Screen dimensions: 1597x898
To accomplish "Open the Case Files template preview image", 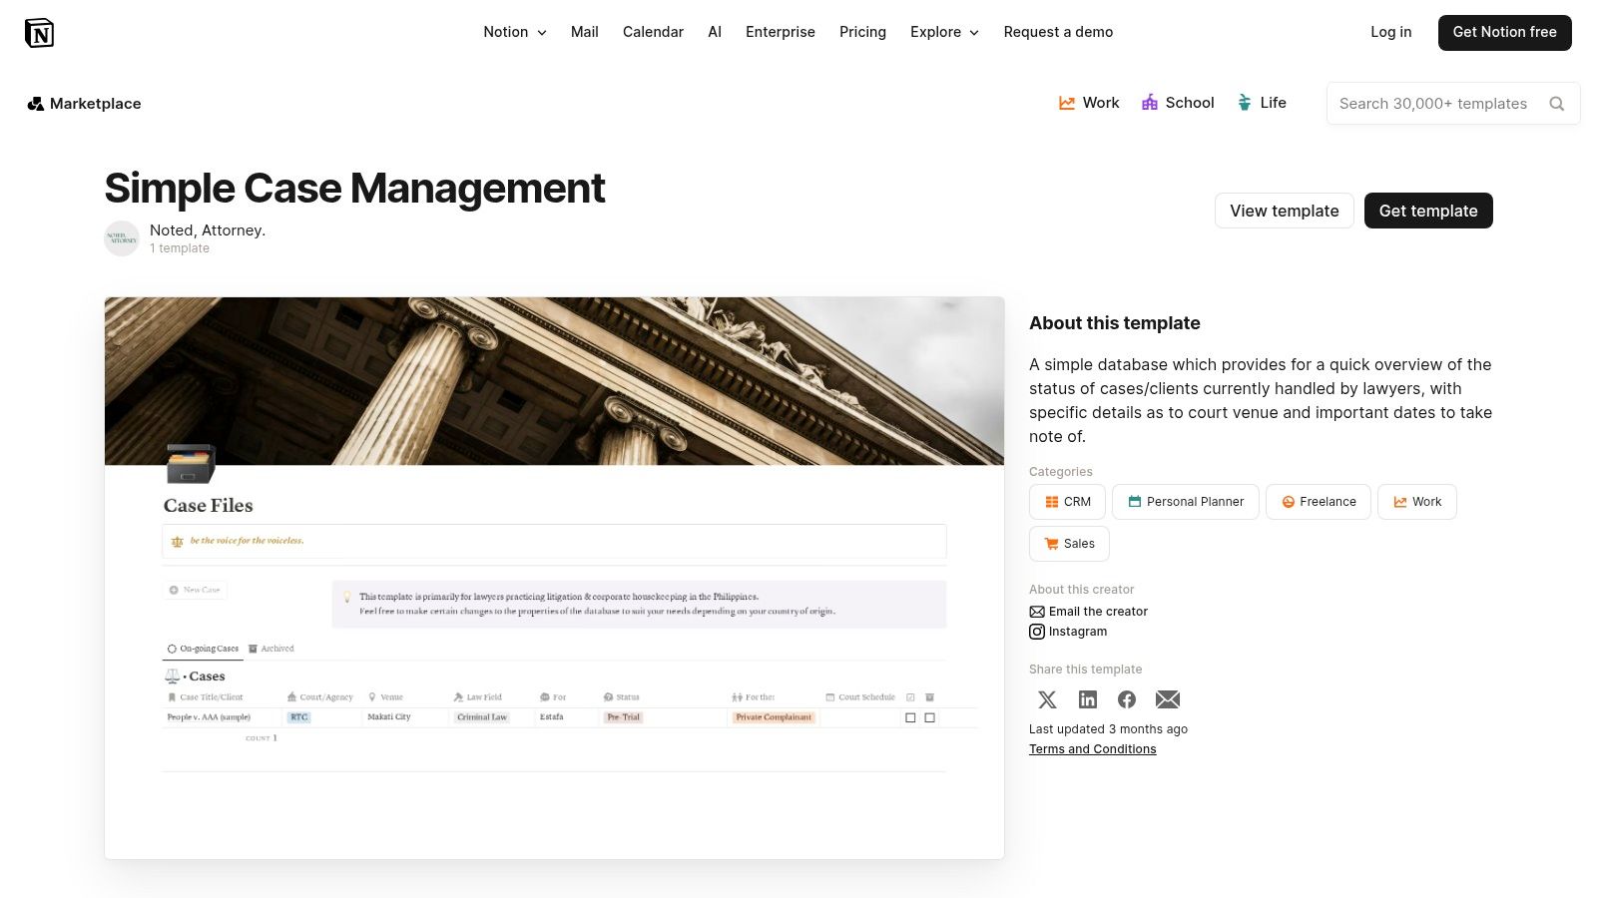I will point(554,578).
